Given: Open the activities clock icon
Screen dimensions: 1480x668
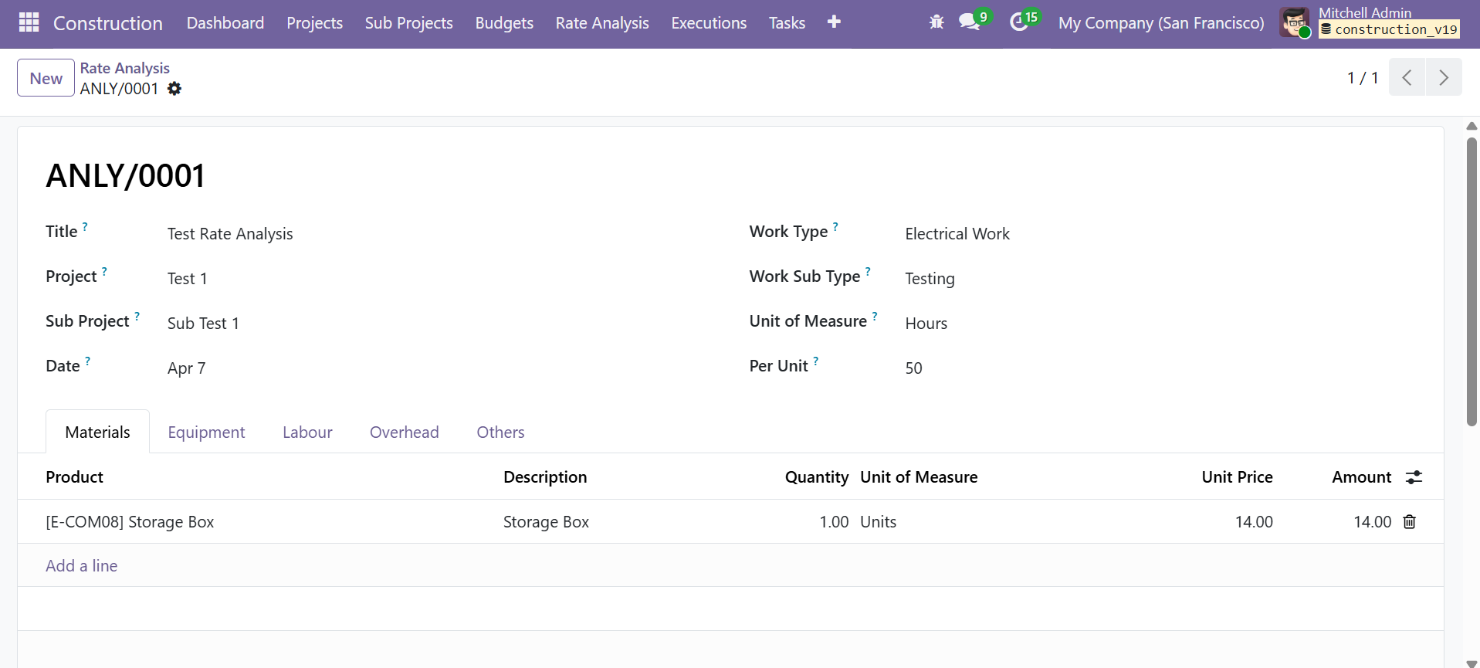Looking at the screenshot, I should 1019,22.
